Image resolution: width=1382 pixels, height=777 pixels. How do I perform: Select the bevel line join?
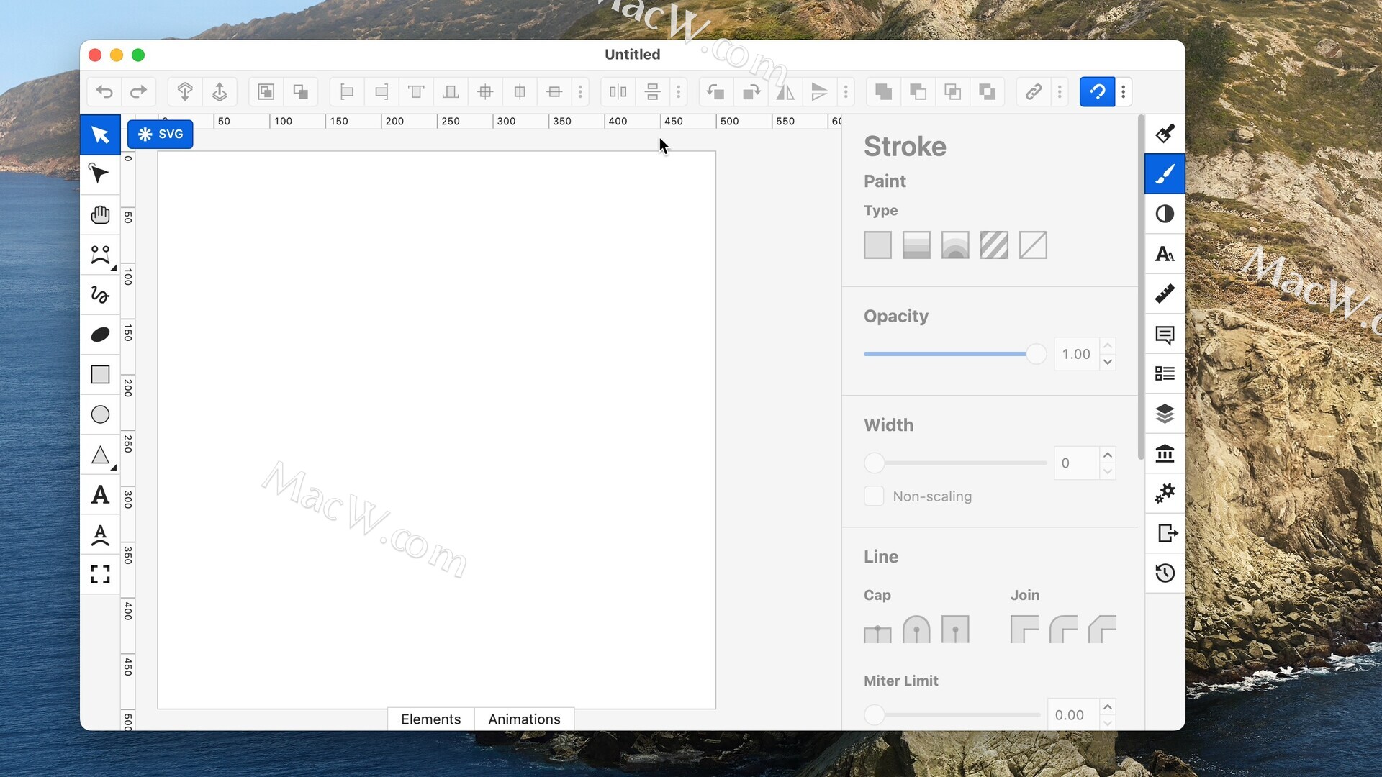click(x=1102, y=630)
